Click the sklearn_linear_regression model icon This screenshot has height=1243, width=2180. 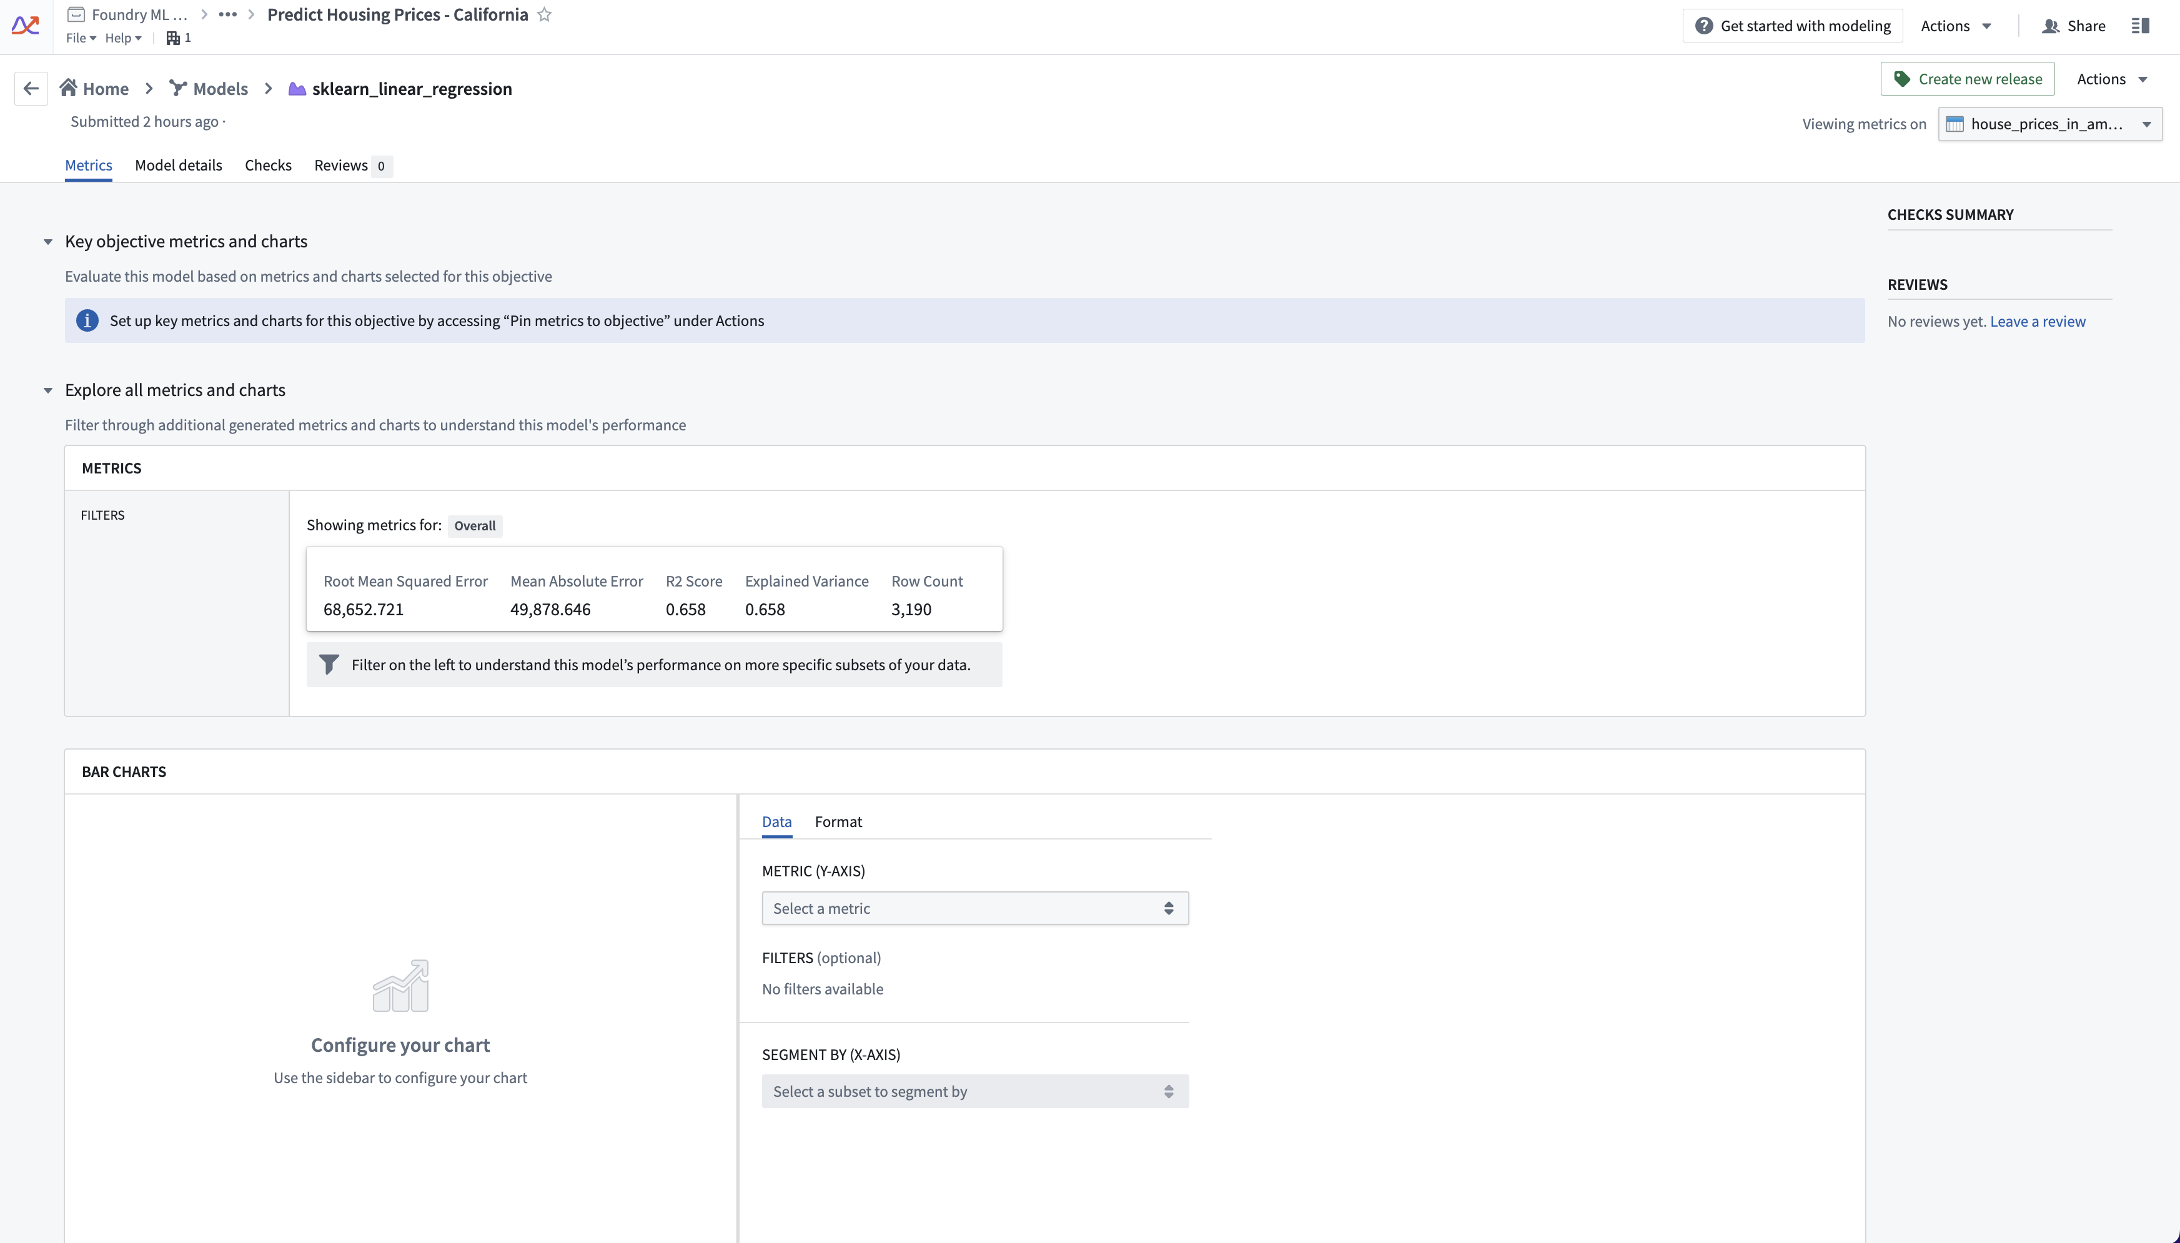[296, 89]
